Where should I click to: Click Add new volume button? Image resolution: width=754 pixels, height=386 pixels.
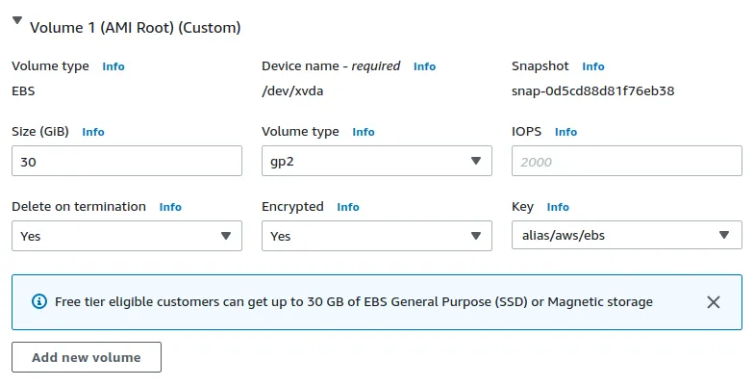coord(87,357)
